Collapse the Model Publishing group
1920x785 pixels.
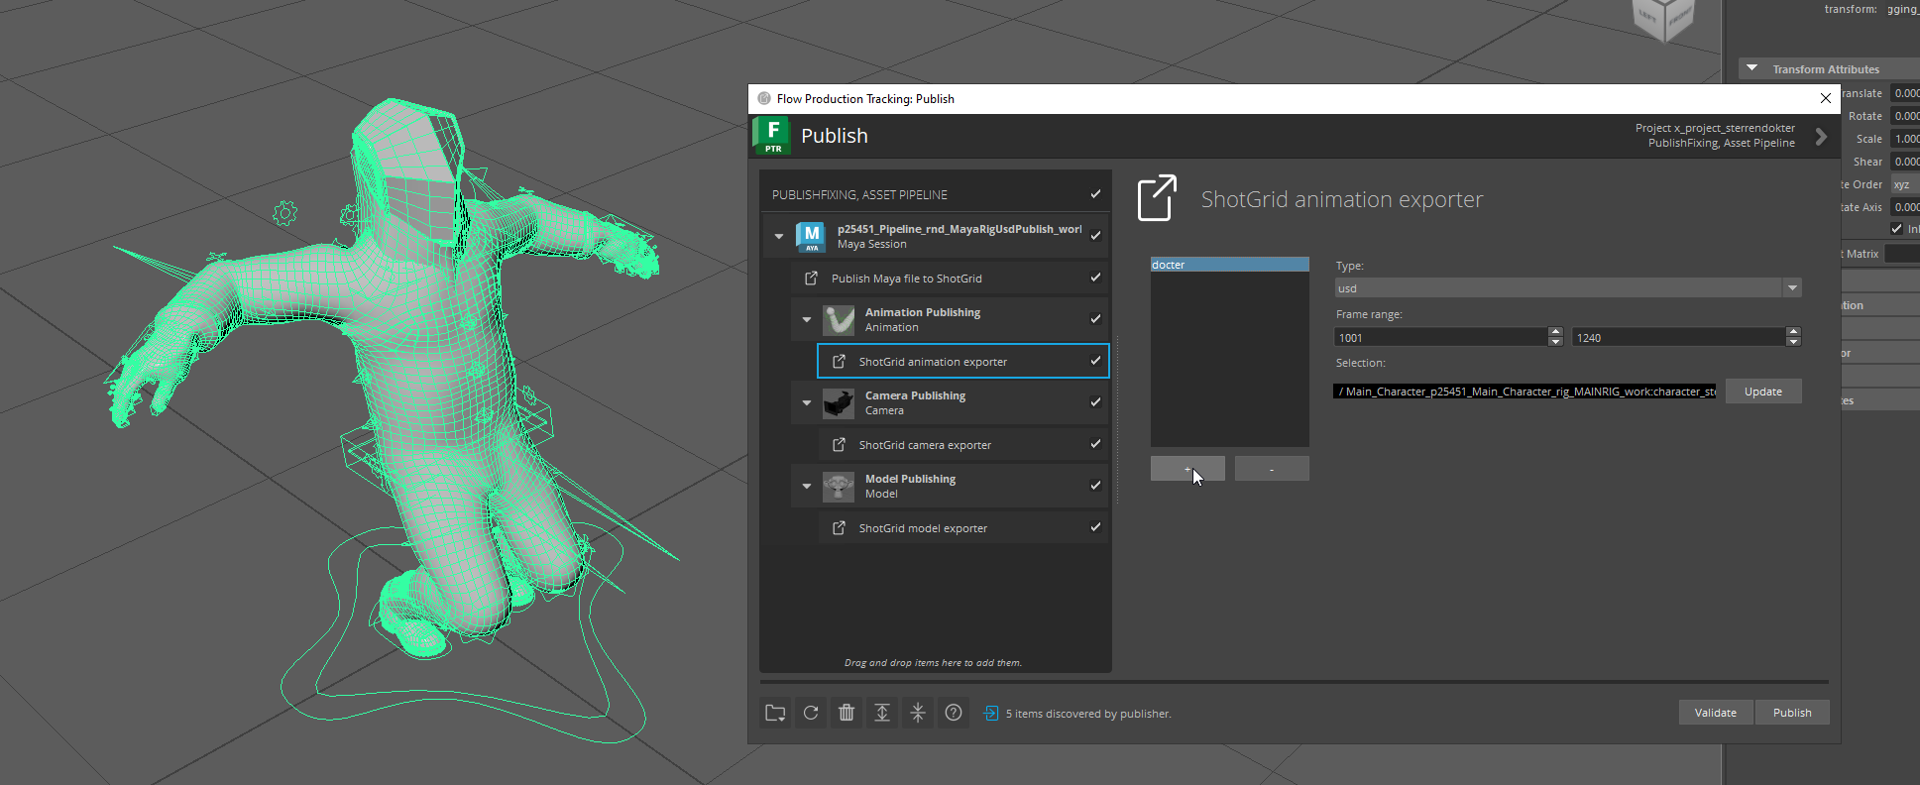(807, 486)
